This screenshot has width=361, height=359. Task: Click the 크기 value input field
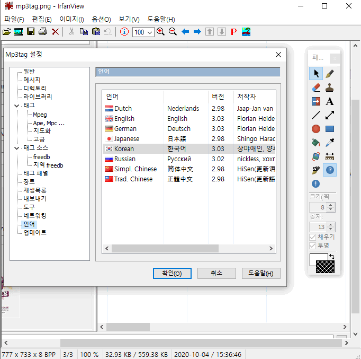pos(318,207)
